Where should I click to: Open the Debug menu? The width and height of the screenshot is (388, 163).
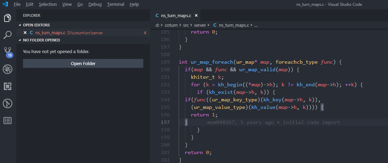(95, 4)
